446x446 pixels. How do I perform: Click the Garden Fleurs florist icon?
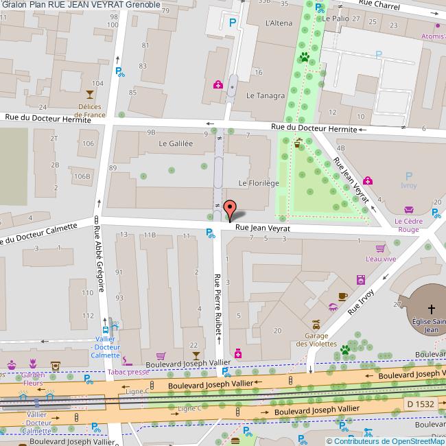click(32, 363)
